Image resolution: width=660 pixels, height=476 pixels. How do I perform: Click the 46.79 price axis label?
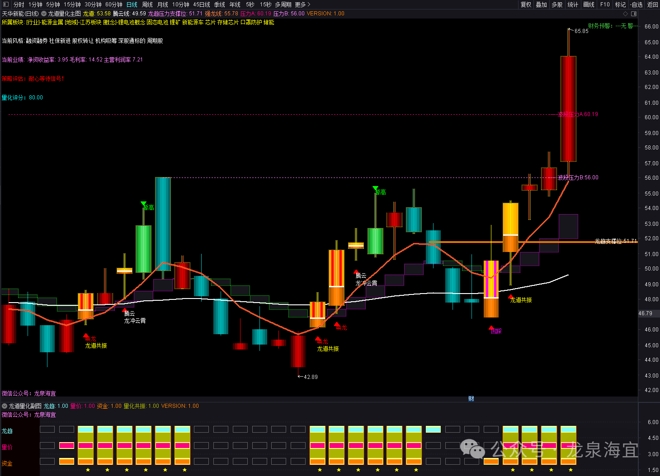[x=645, y=313]
